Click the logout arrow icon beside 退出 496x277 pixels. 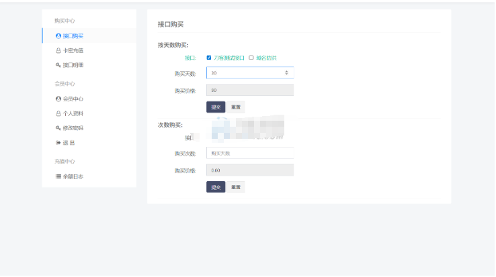(58, 143)
